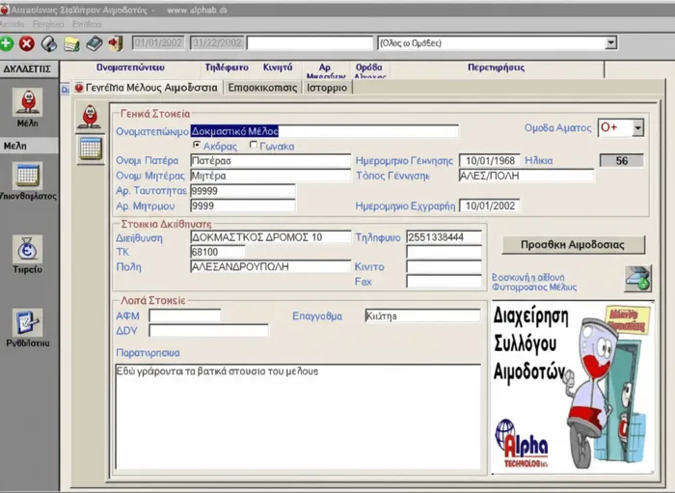Click the exit door icon in toolbar

(116, 43)
